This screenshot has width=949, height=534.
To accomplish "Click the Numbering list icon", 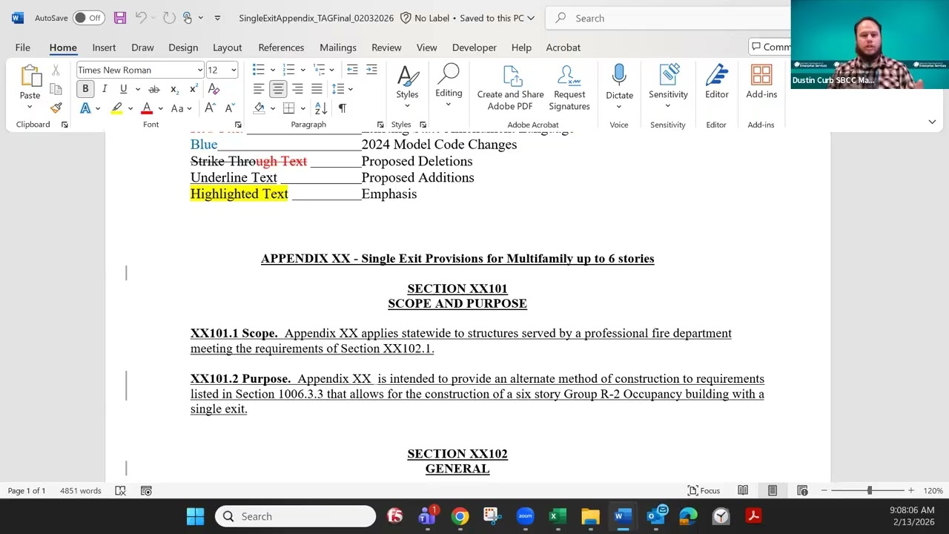I will pos(288,70).
